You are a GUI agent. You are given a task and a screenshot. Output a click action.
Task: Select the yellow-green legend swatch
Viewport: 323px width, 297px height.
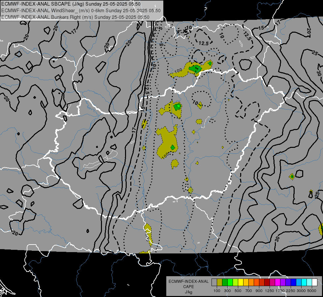point(236,282)
